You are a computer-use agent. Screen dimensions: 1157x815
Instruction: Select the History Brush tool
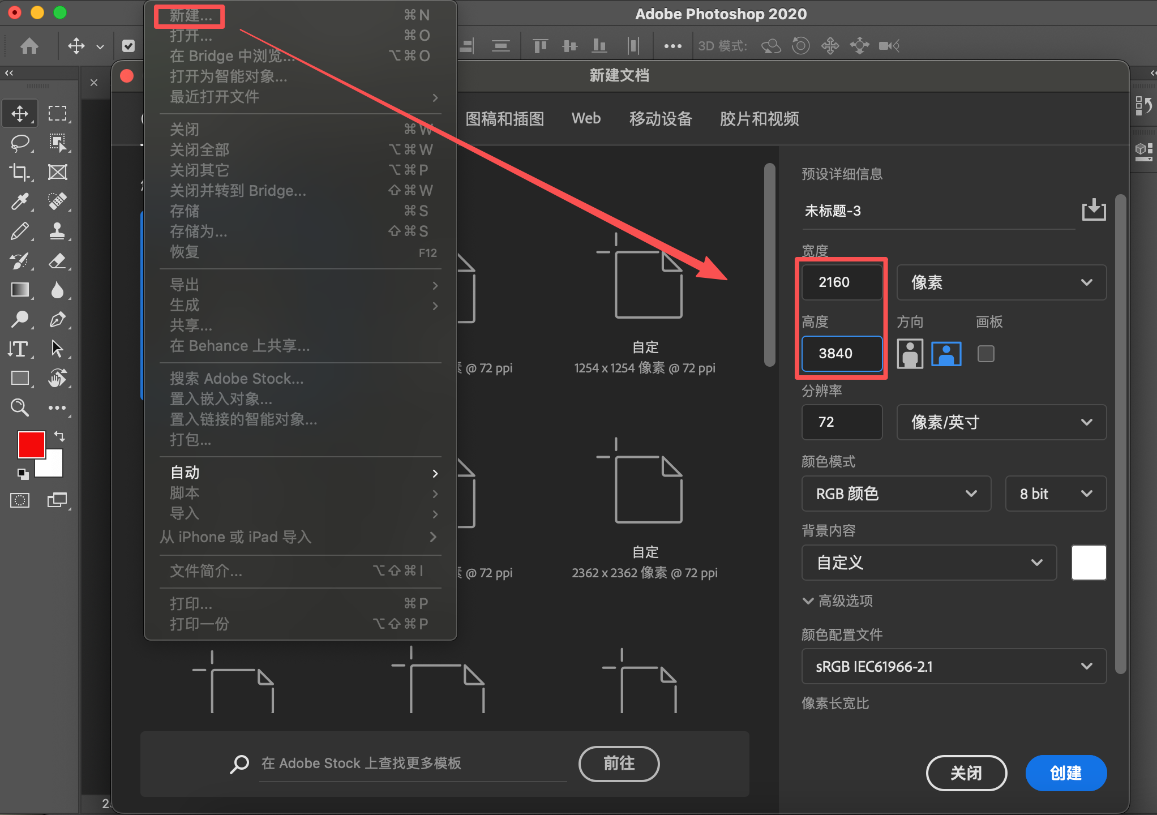[20, 260]
